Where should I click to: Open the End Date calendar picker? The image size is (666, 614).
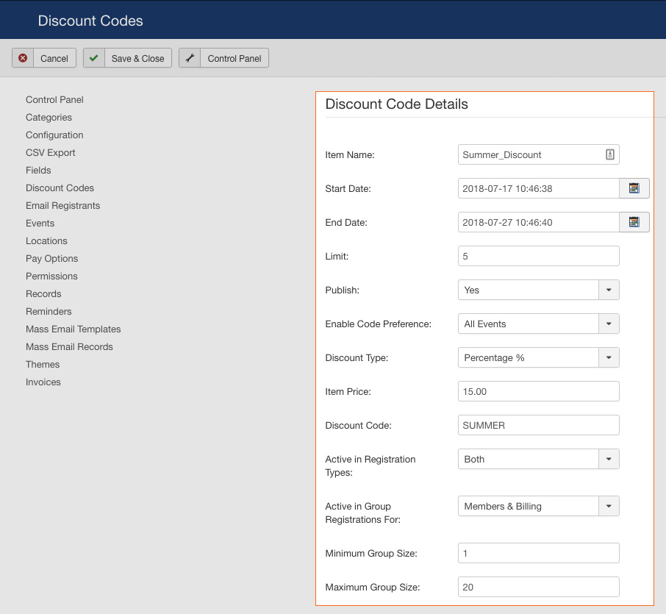click(x=634, y=222)
